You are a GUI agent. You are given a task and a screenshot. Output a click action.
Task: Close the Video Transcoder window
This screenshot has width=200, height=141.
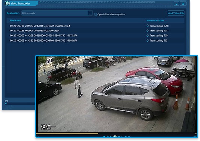click(183, 4)
